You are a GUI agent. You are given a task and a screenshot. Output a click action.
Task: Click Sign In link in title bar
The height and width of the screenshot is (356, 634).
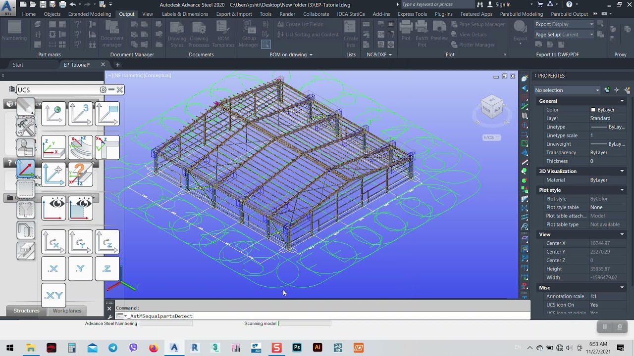coord(503,4)
